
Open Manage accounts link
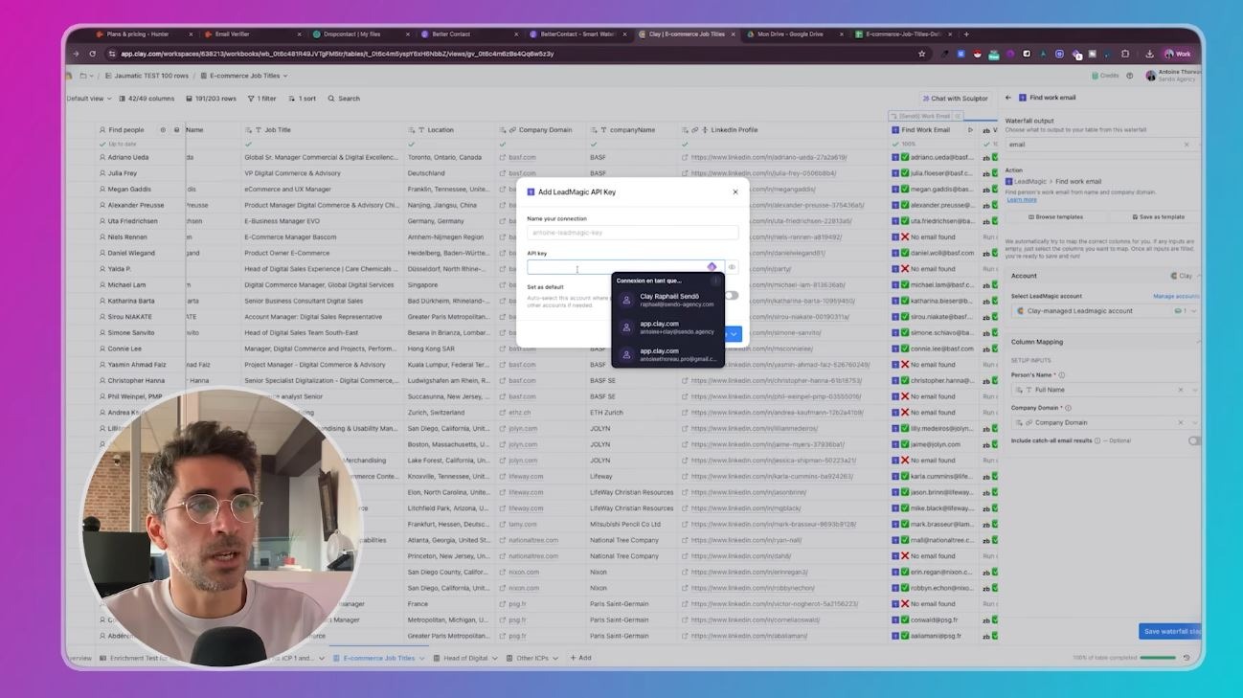pos(1176,297)
